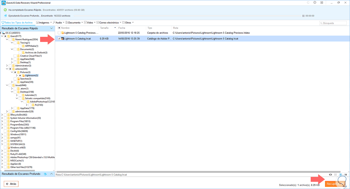Click the OS (C:) drive icon
The image size is (350, 189).
click(3, 33)
